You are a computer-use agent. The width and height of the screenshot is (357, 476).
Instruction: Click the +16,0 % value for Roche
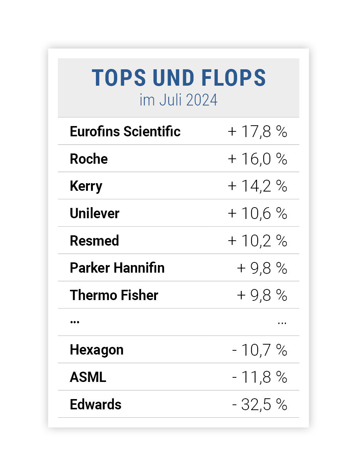tap(257, 159)
